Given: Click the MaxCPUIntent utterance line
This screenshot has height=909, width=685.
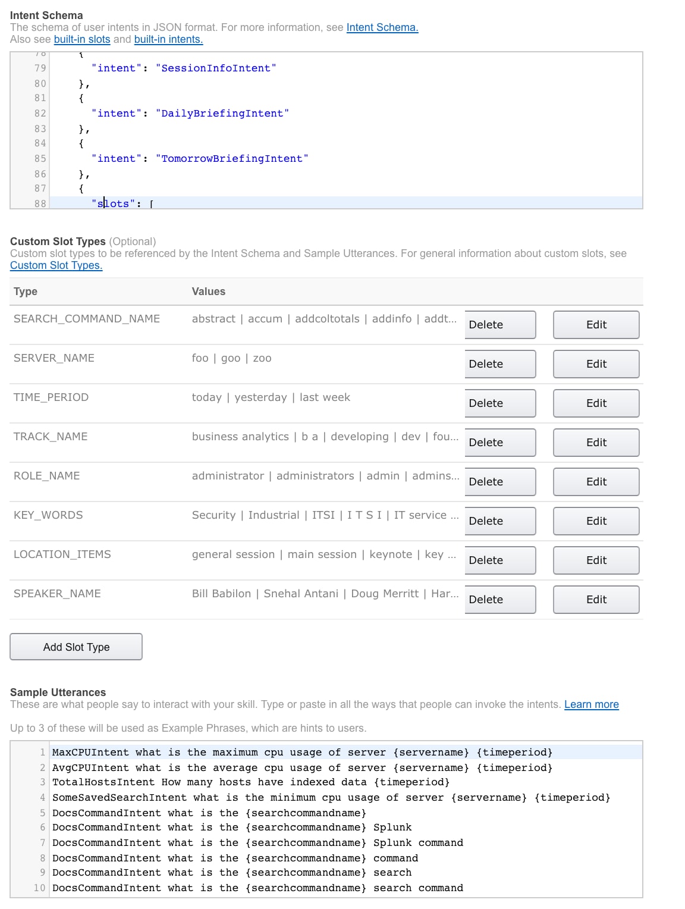Looking at the screenshot, I should click(x=345, y=753).
